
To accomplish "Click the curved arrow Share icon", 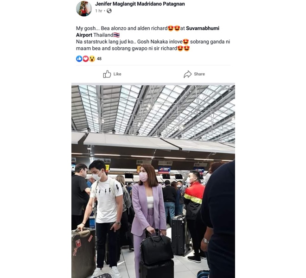I will 188,74.
